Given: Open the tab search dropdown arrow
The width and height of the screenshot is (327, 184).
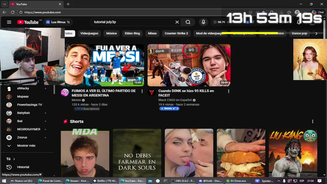Looking at the screenshot, I should [4, 4].
